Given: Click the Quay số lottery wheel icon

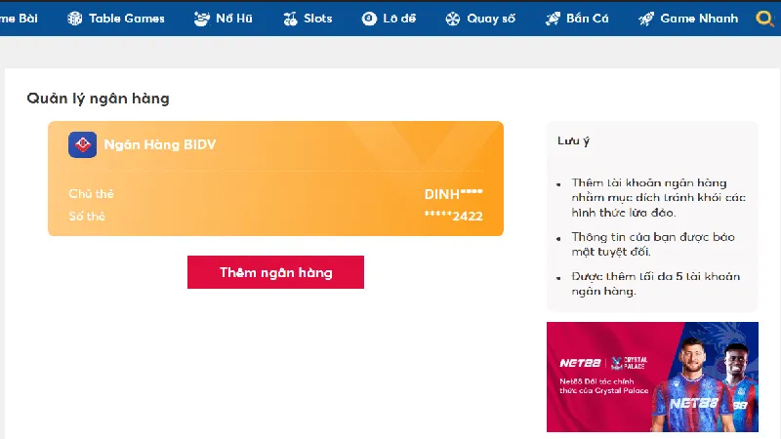Looking at the screenshot, I should pyautogui.click(x=452, y=19).
